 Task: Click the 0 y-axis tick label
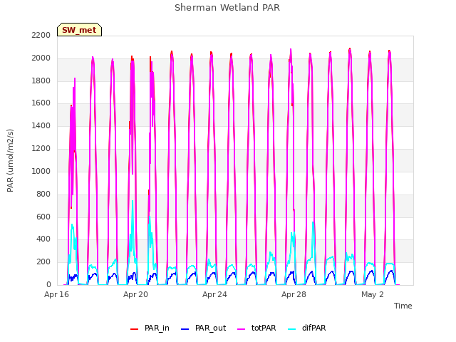tap(48, 285)
